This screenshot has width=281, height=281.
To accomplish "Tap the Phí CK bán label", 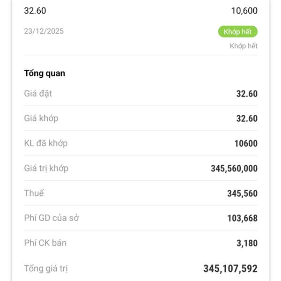I will [x=45, y=243].
